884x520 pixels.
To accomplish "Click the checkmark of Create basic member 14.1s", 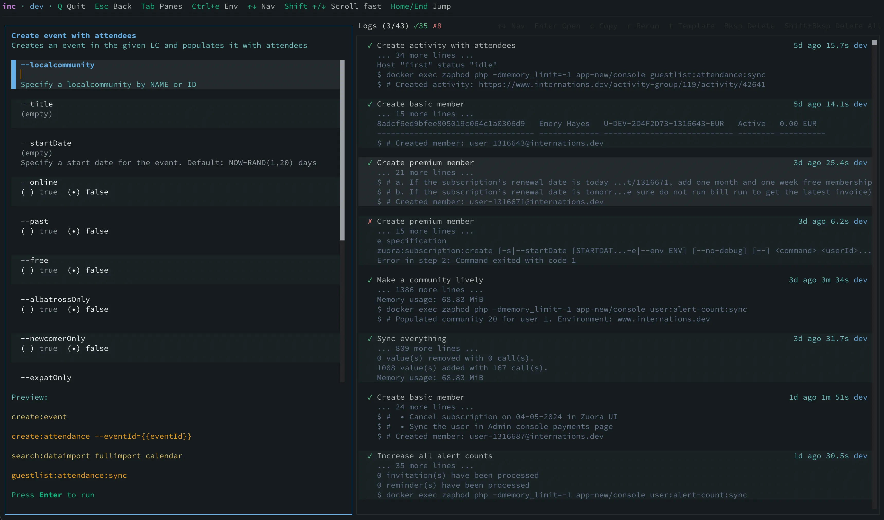I will 370,104.
